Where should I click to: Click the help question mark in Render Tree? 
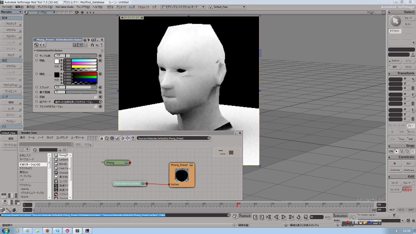[x=133, y=138]
